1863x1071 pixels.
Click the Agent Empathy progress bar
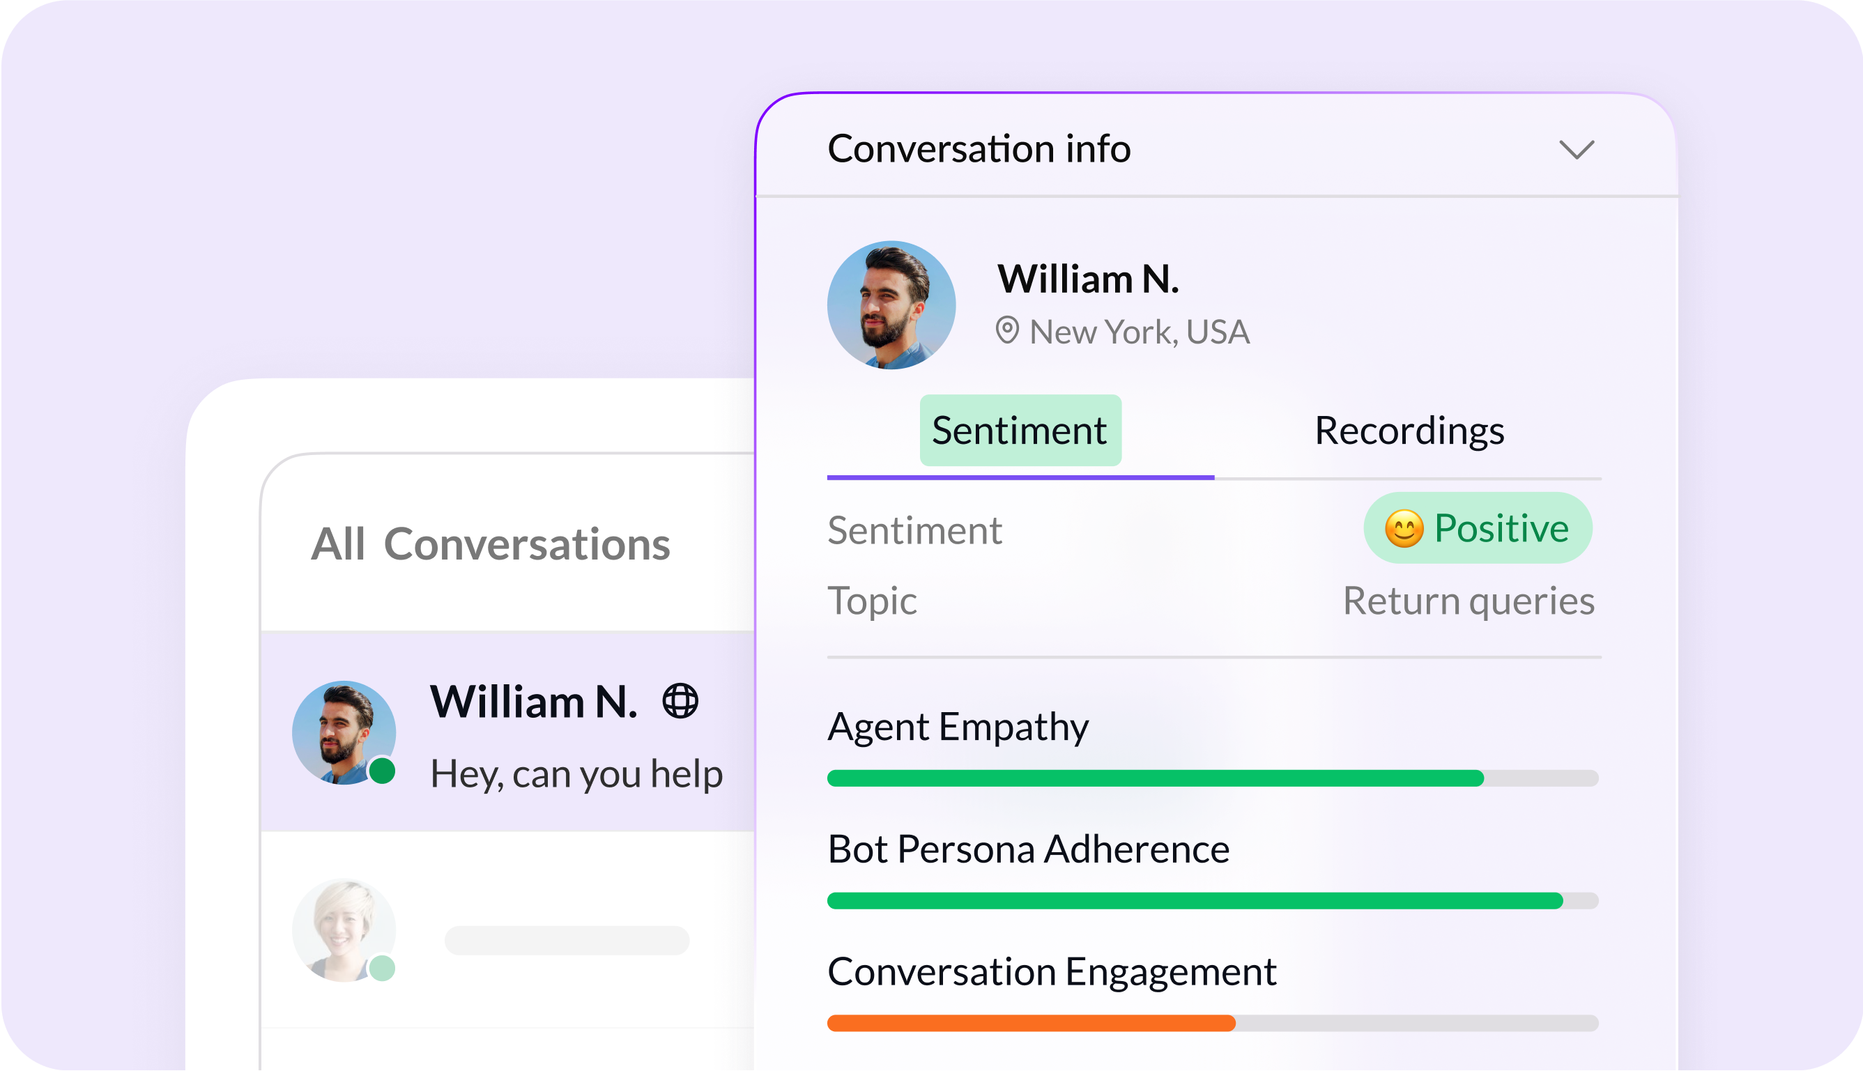point(1212,778)
